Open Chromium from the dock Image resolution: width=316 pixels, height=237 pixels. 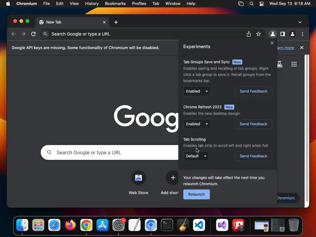(151, 225)
